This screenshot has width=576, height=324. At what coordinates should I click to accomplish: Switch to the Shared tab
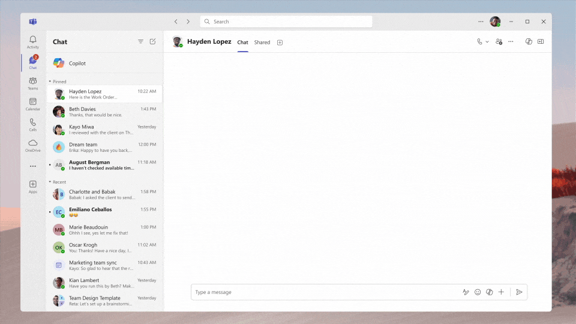pos(262,43)
